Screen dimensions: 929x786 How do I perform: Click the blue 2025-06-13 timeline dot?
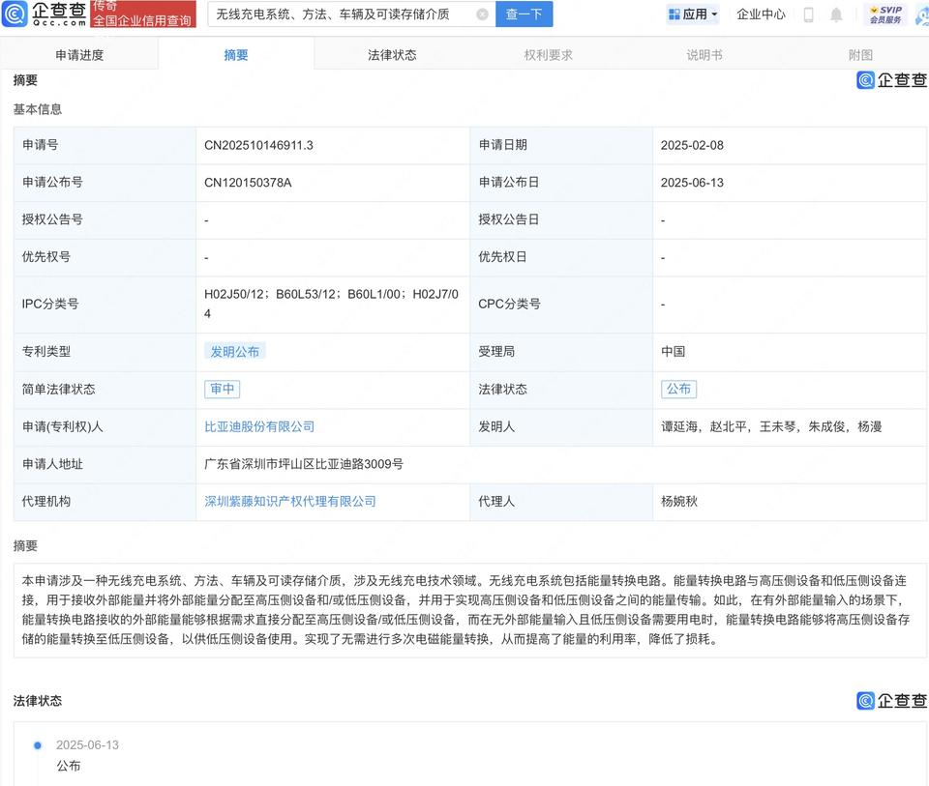tap(37, 744)
